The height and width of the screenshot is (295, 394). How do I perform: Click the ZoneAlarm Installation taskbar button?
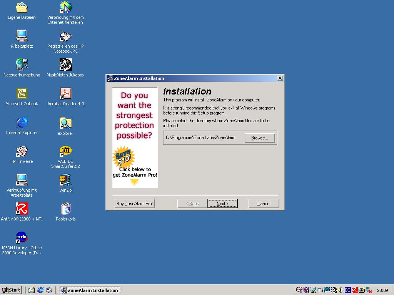[x=90, y=290]
